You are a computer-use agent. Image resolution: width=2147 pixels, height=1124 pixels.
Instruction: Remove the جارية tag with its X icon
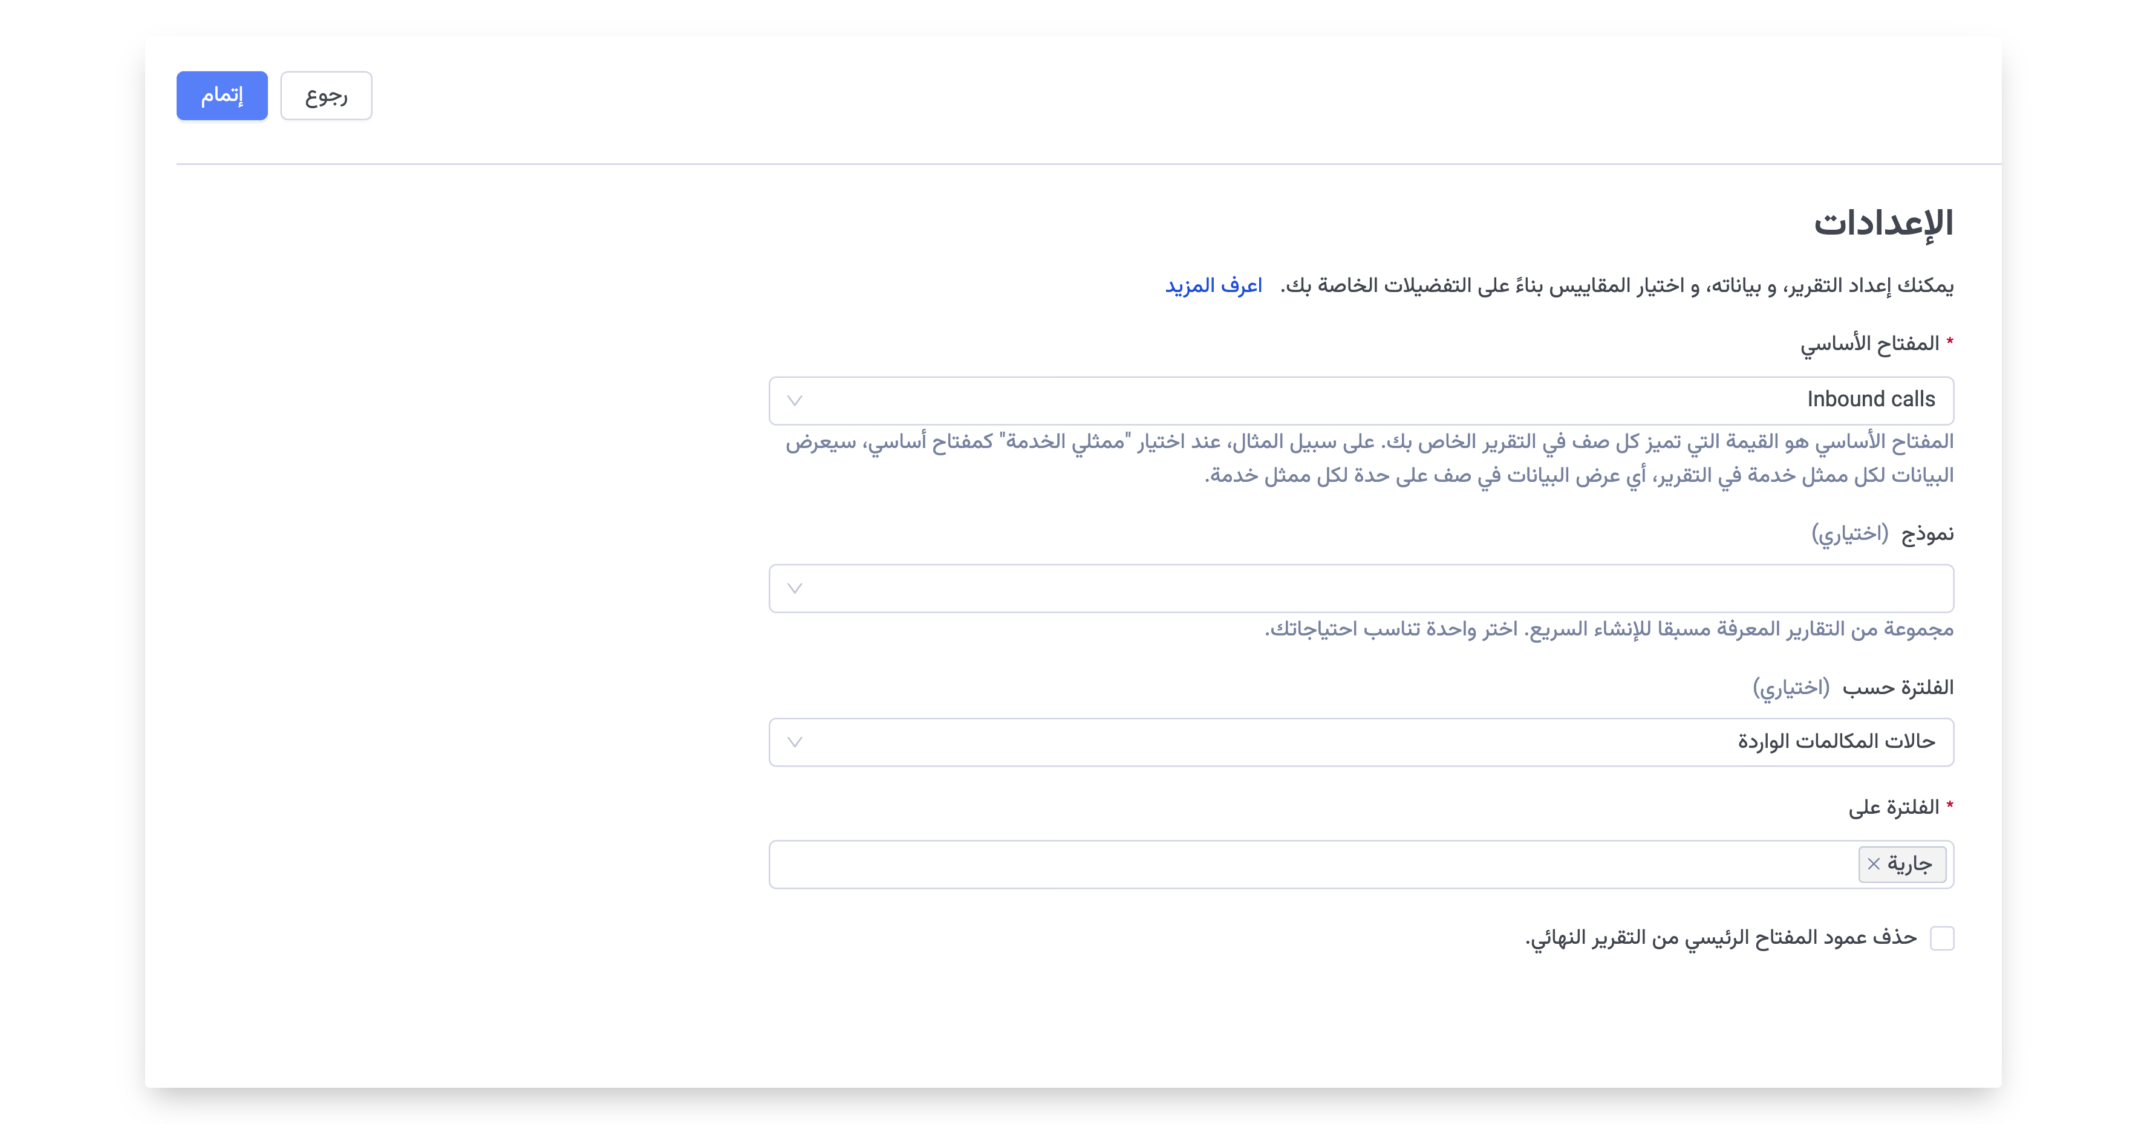[x=1874, y=864]
